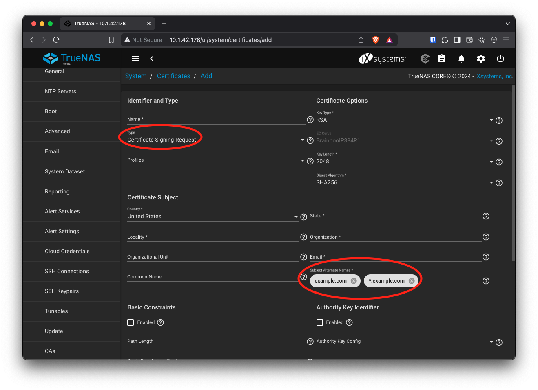Image resolution: width=538 pixels, height=390 pixels.
Task: Show help for Subject Alternate Names
Action: pos(486,281)
